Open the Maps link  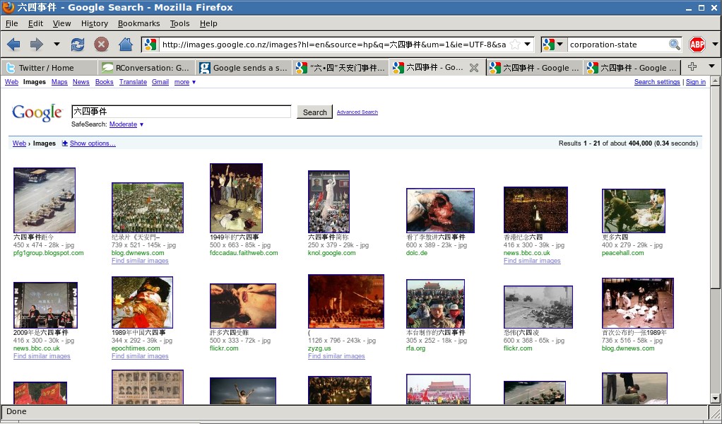click(59, 82)
